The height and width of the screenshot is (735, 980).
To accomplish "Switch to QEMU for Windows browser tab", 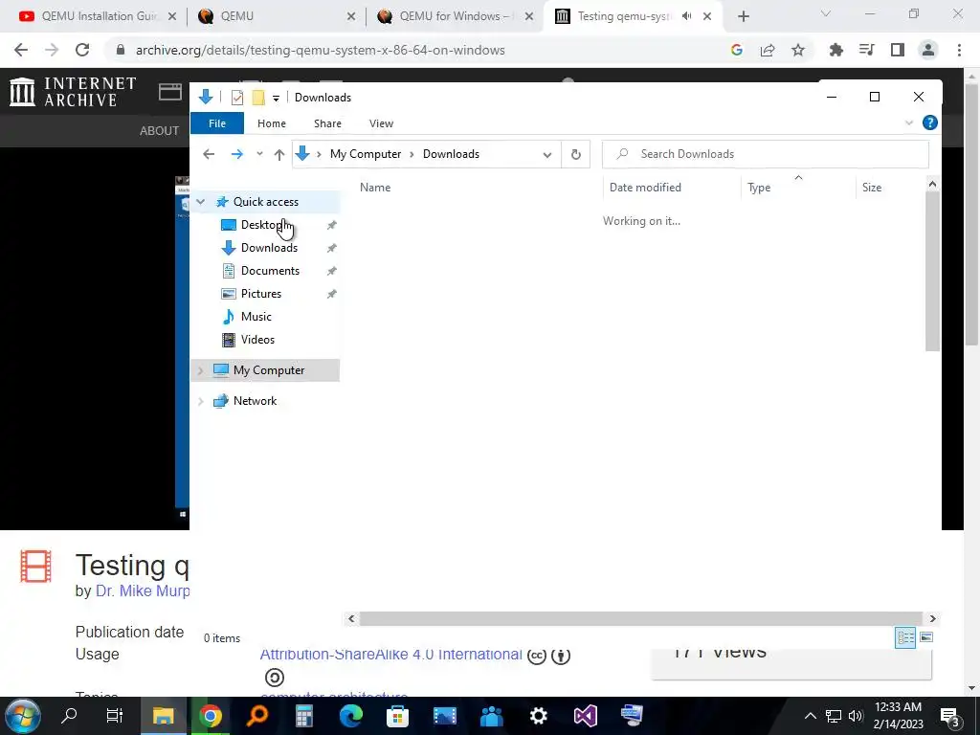I will [x=455, y=16].
